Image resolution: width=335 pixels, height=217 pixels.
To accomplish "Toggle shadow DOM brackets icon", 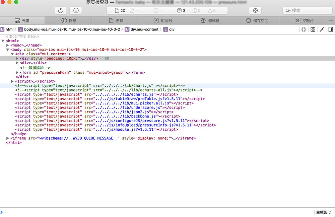I will tap(304, 29).
